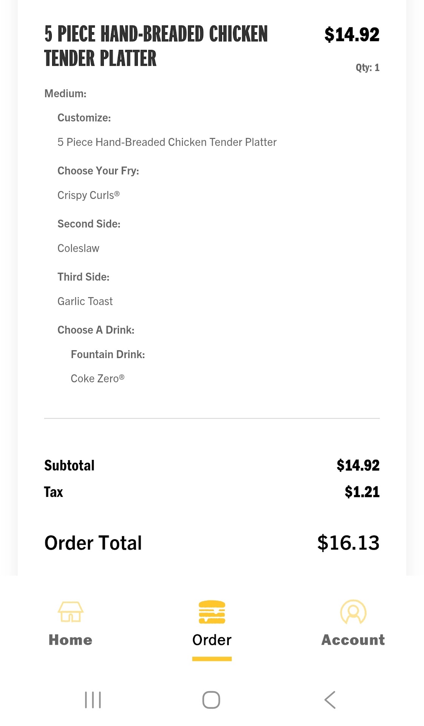Click the Customize heading

(x=84, y=118)
